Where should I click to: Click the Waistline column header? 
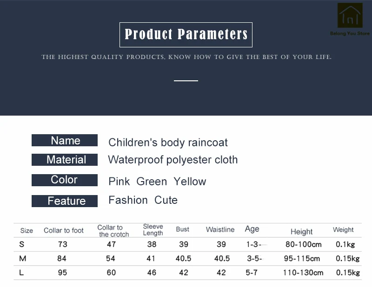tap(220, 229)
